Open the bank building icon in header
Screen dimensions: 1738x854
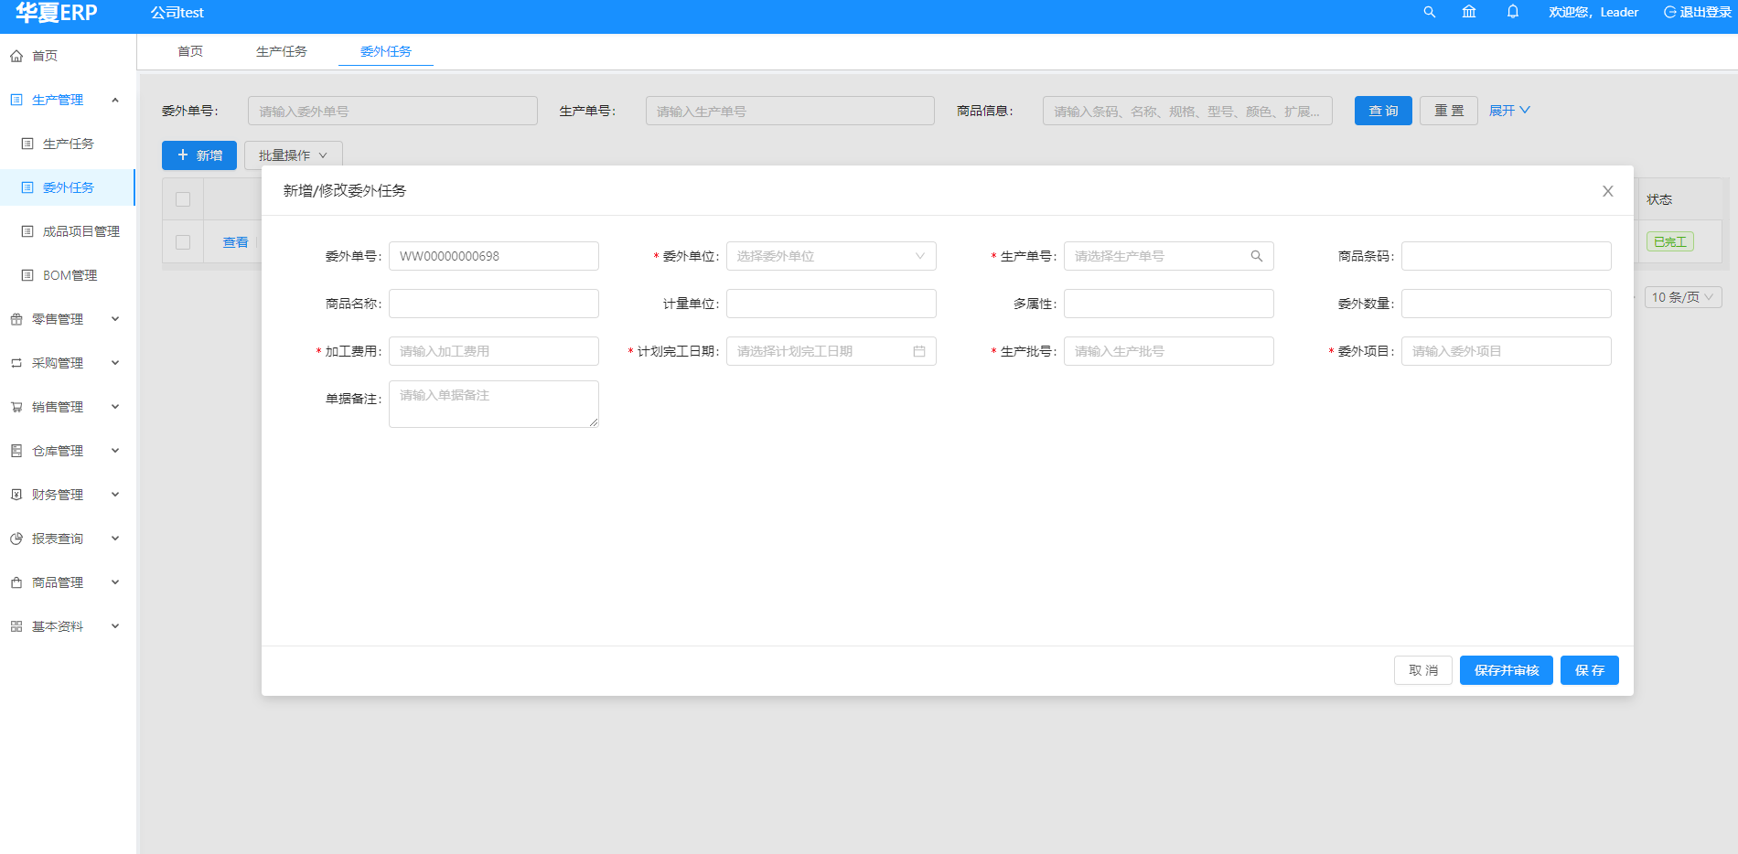pyautogui.click(x=1469, y=12)
